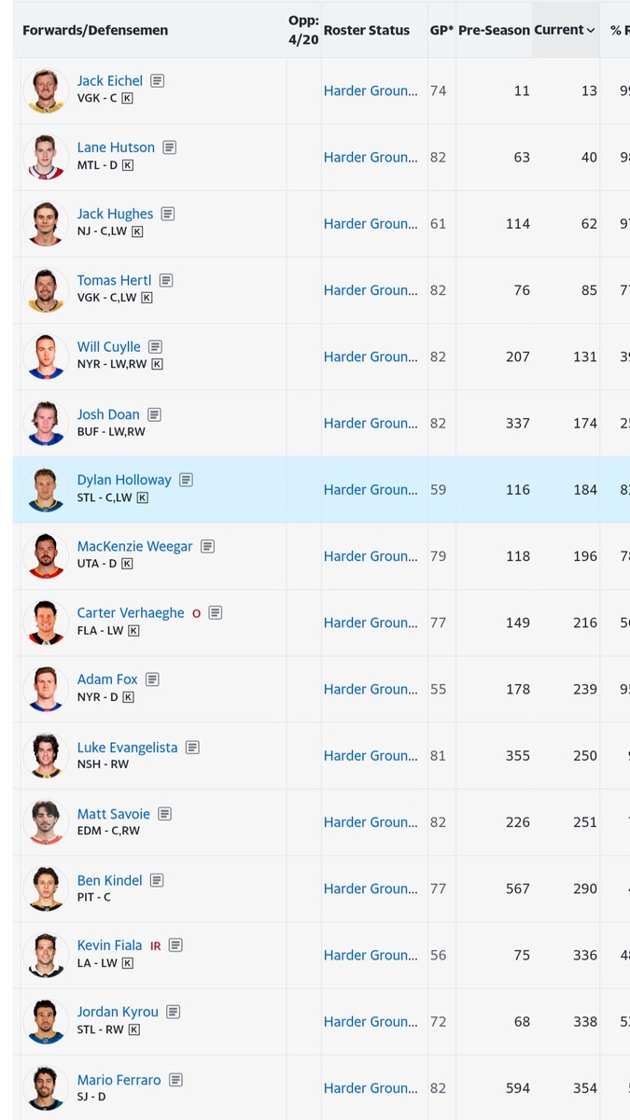Open notes icon next to Dylan Holloway
This screenshot has width=630, height=1120.
click(186, 480)
